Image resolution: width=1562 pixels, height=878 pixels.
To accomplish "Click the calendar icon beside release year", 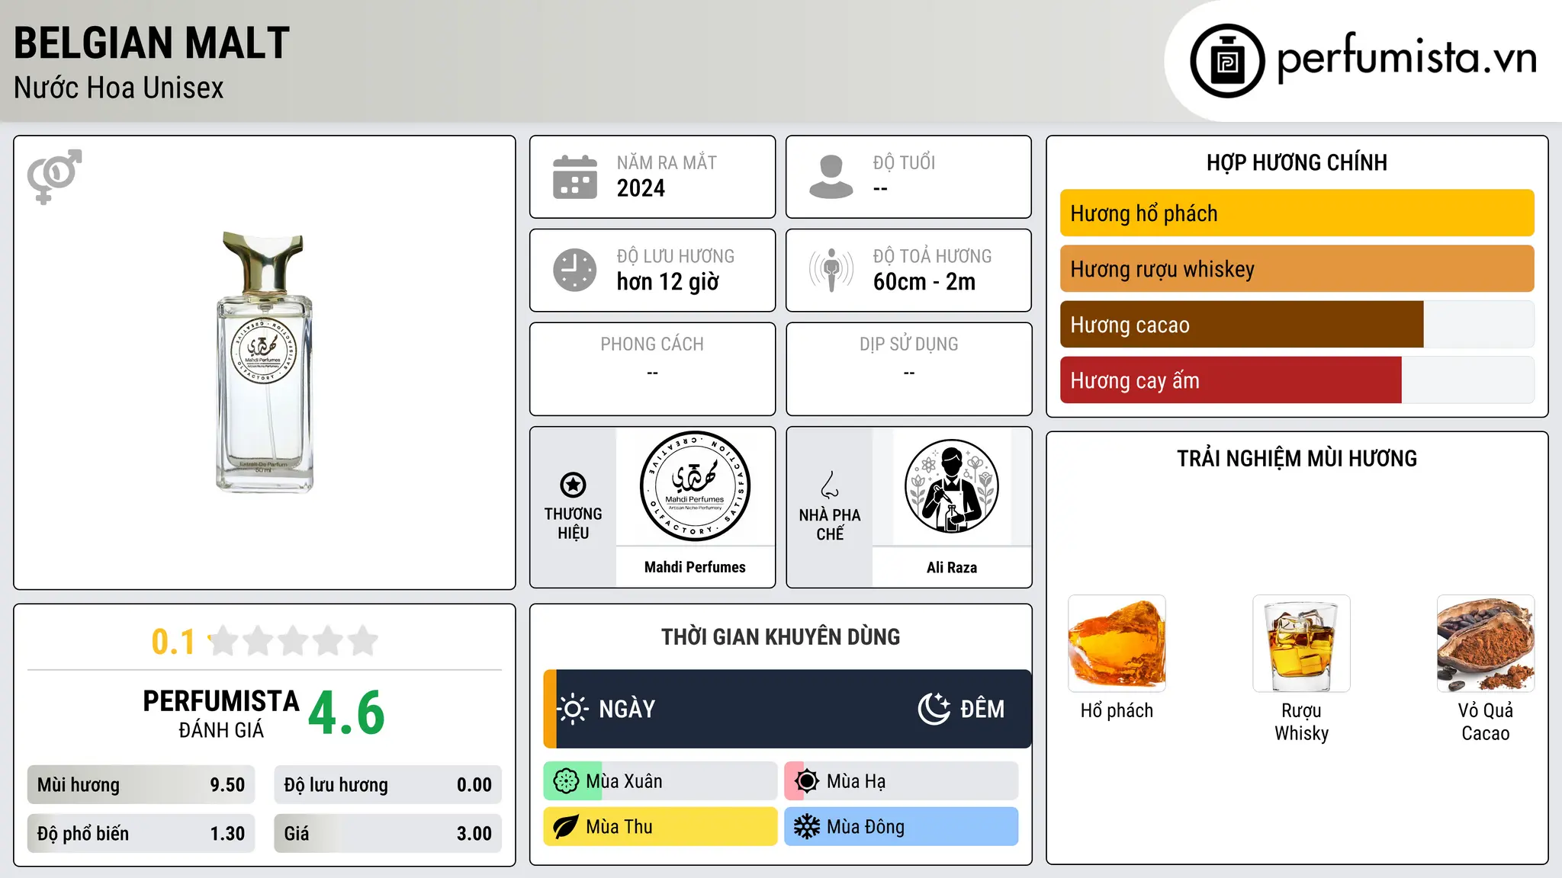I will click(575, 177).
